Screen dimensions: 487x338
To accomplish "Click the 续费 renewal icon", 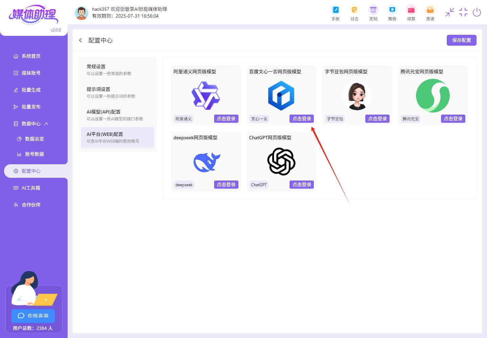I will [x=411, y=13].
